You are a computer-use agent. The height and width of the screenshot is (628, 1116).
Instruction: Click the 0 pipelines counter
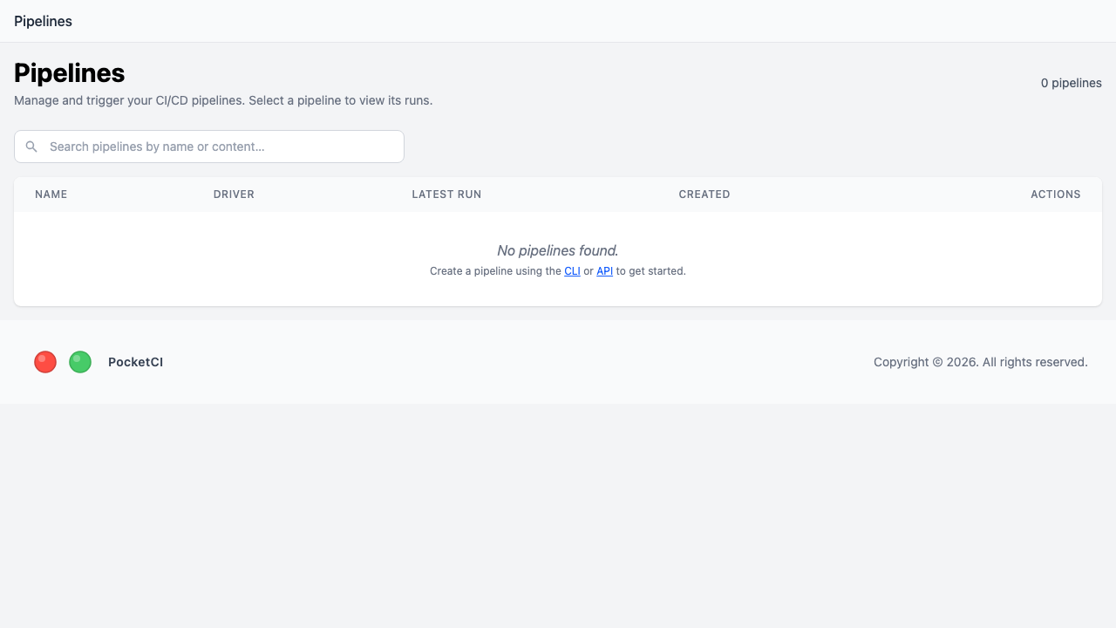coord(1071,83)
